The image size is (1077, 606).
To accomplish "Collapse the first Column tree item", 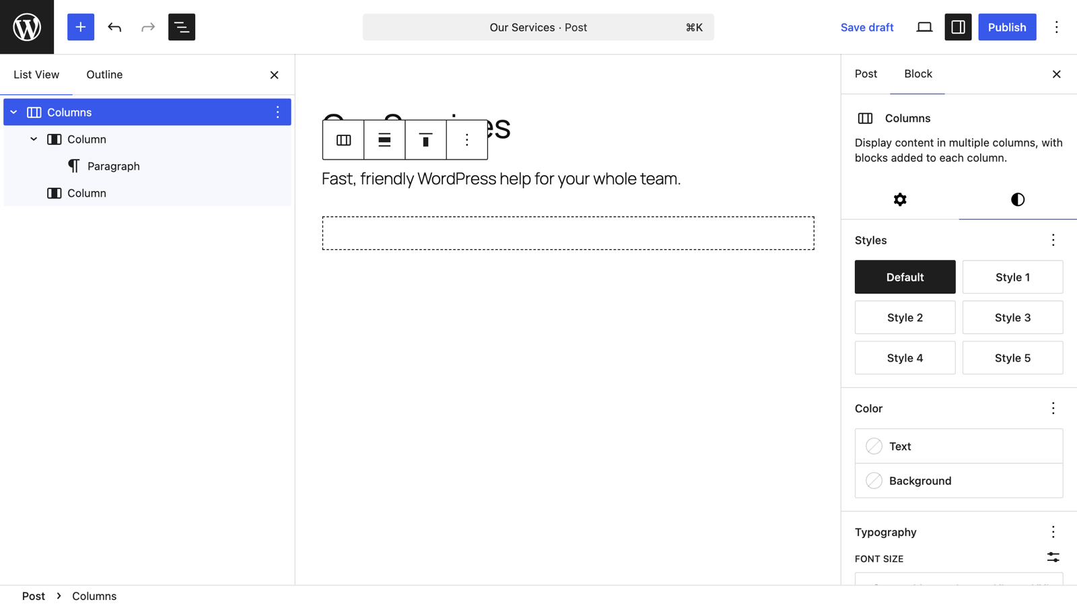I will point(34,139).
